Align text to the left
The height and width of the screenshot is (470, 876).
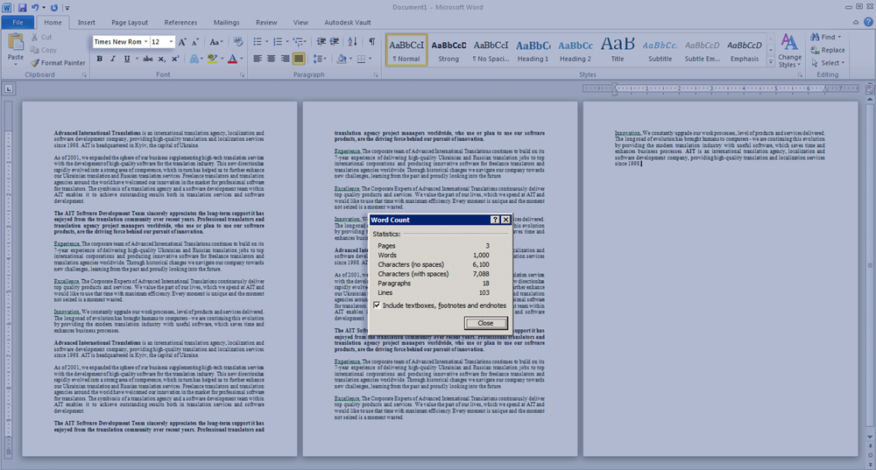pos(258,59)
